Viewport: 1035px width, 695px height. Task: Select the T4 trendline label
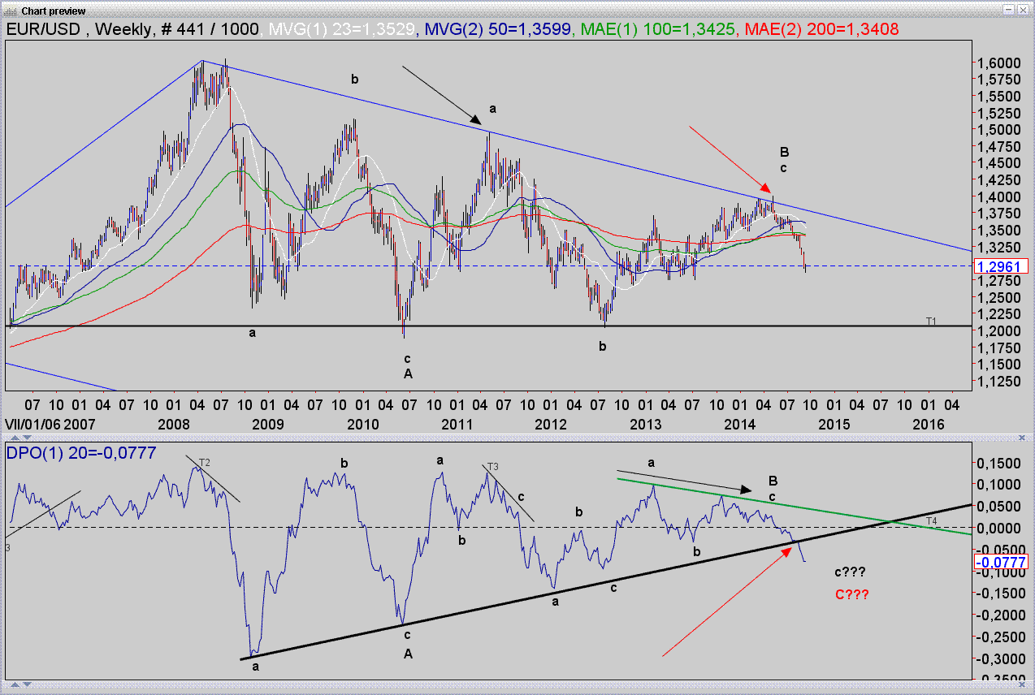[931, 520]
